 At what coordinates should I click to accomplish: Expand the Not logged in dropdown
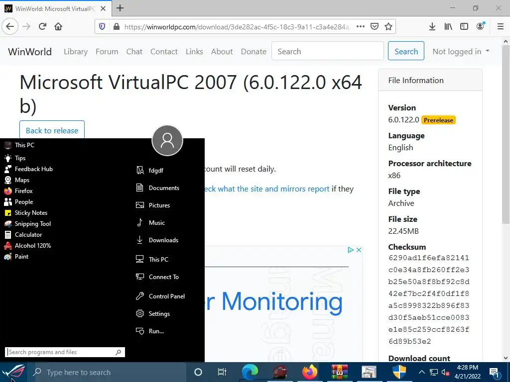click(x=461, y=51)
